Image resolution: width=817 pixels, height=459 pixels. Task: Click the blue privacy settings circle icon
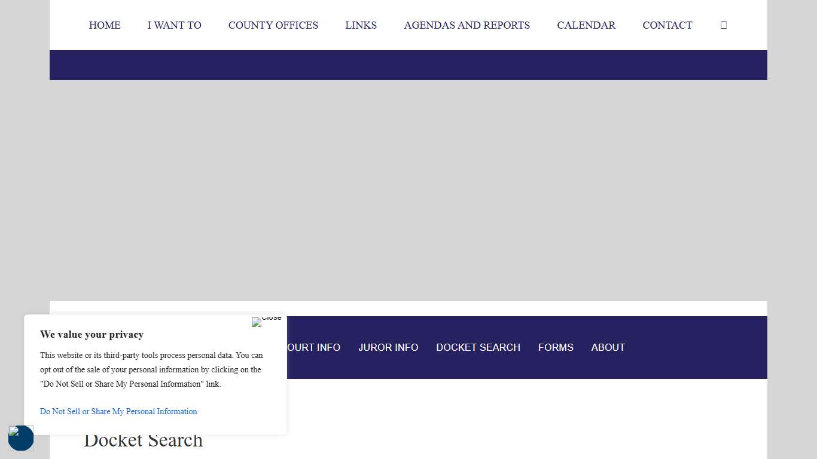point(21,438)
